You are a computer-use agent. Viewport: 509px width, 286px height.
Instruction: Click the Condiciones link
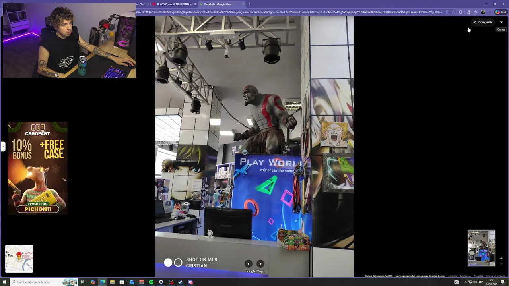click(x=465, y=276)
